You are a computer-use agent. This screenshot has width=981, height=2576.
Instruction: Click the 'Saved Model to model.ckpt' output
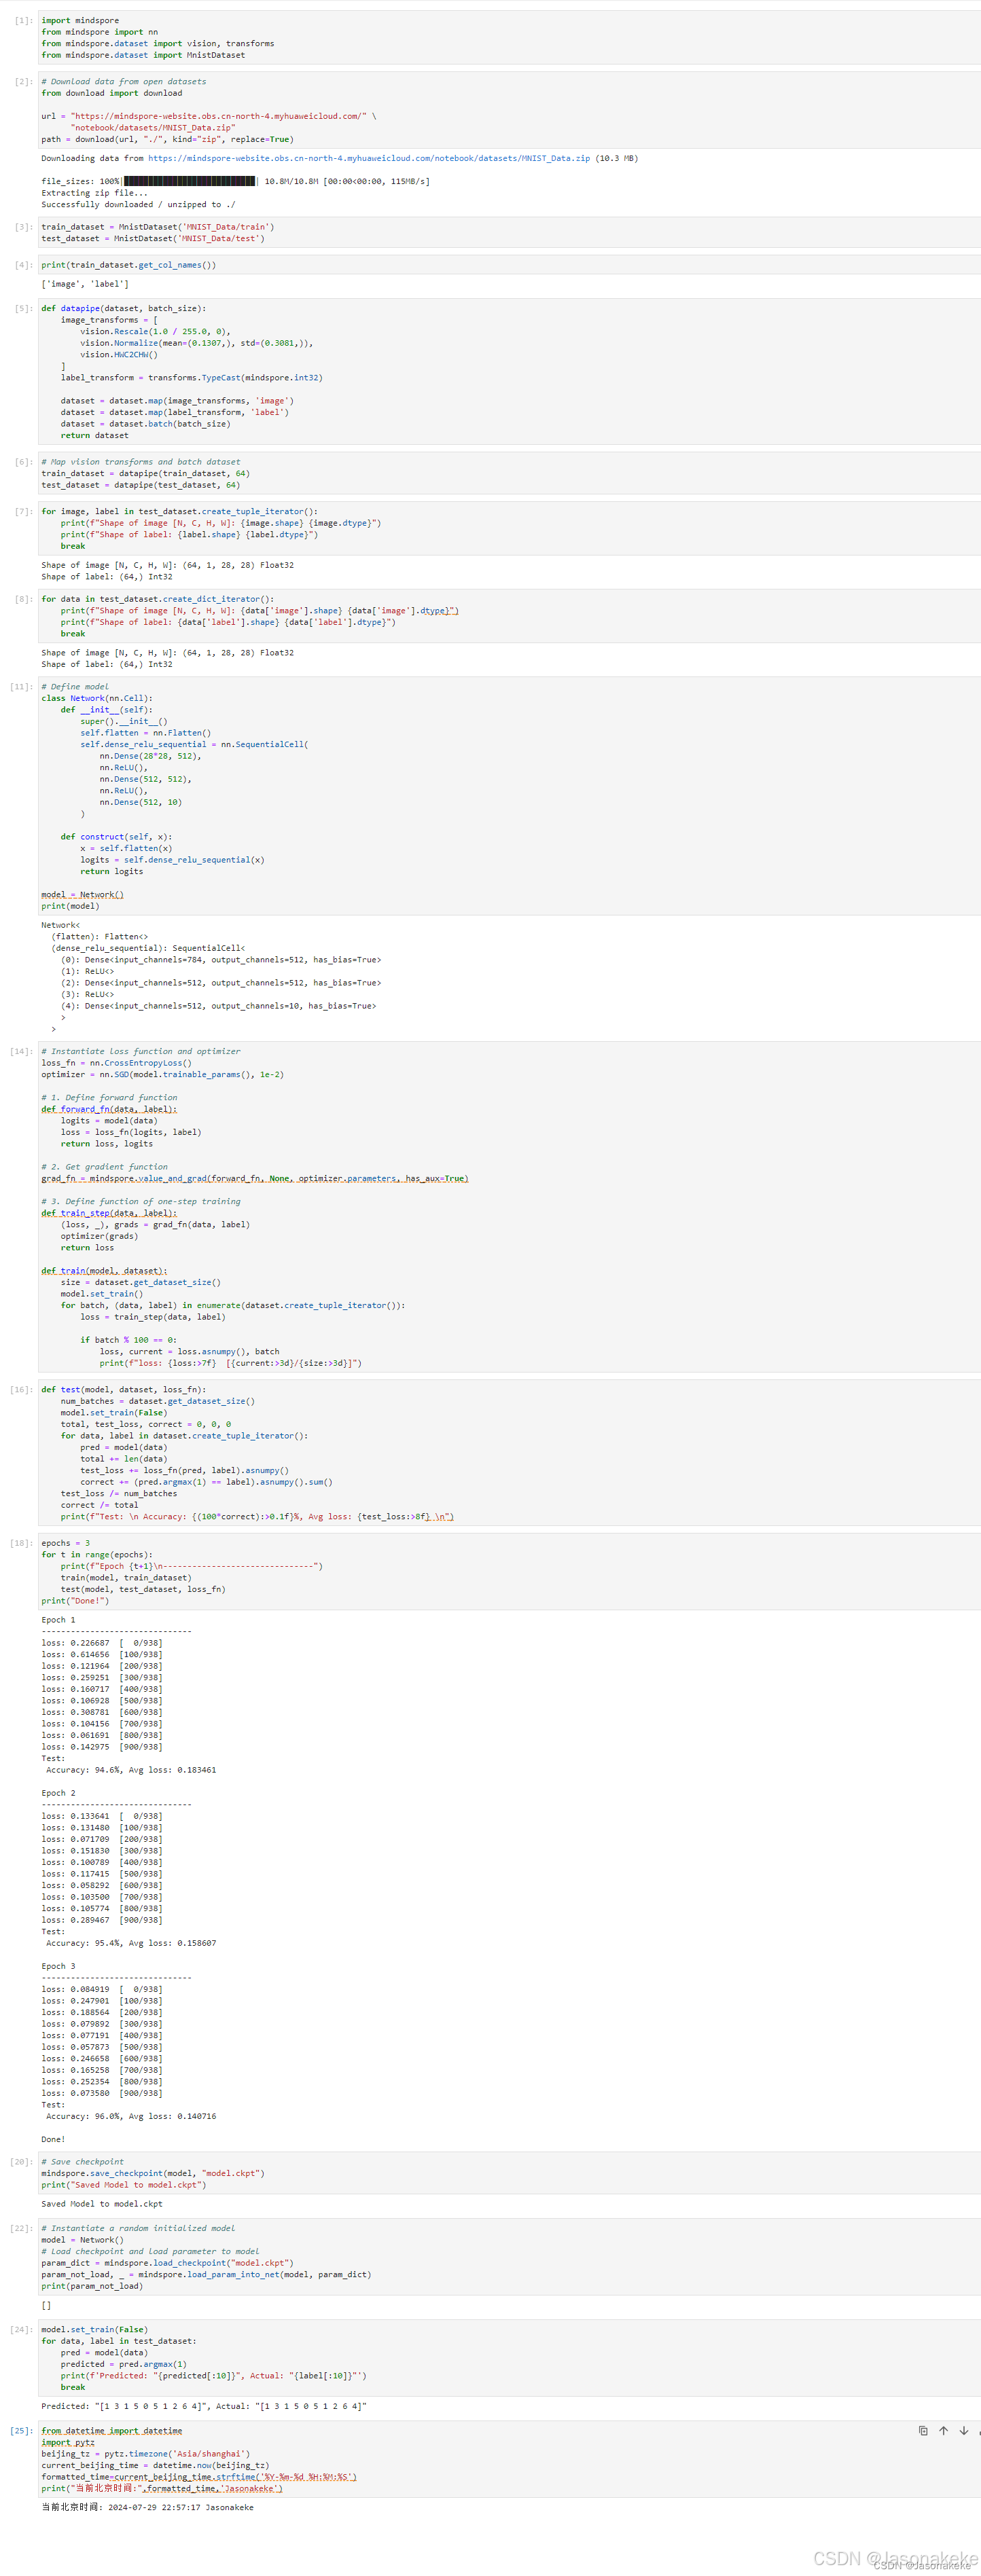pyautogui.click(x=102, y=2204)
